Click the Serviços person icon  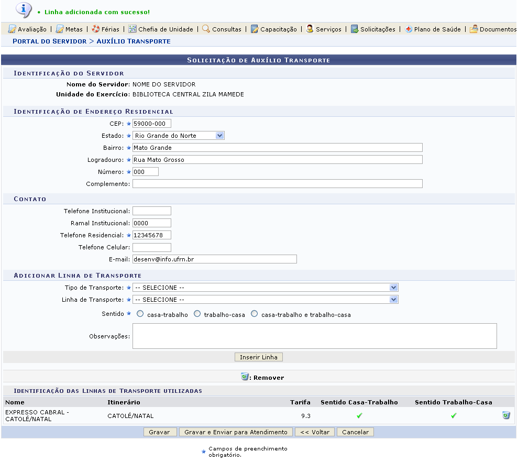coord(310,29)
